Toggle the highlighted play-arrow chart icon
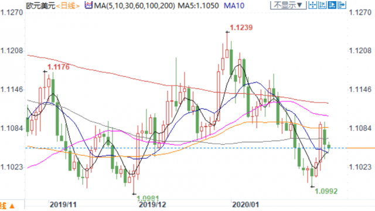 pyautogui.click(x=332, y=5)
